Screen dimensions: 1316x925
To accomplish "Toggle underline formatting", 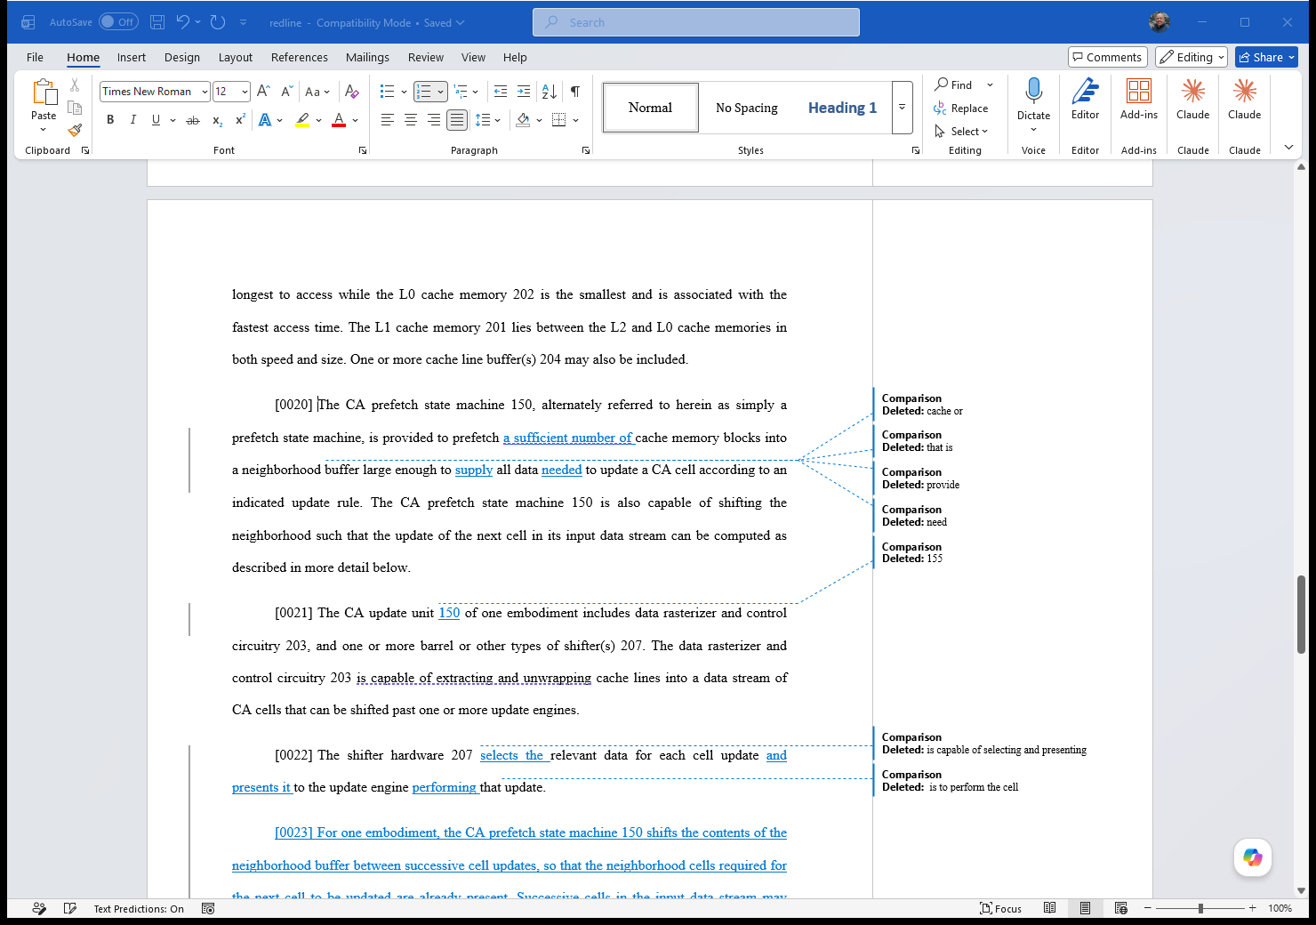I will click(x=156, y=120).
